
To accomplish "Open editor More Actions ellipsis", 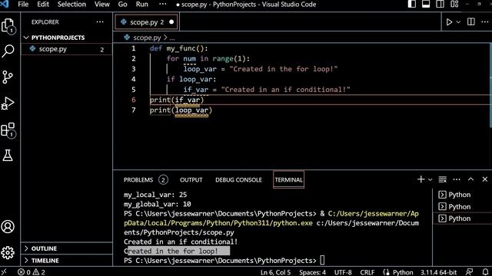I will (x=485, y=22).
